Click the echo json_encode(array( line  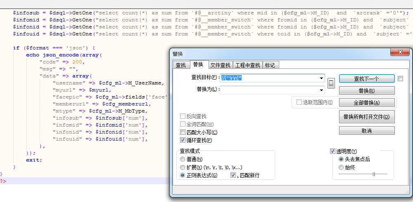click(64, 55)
